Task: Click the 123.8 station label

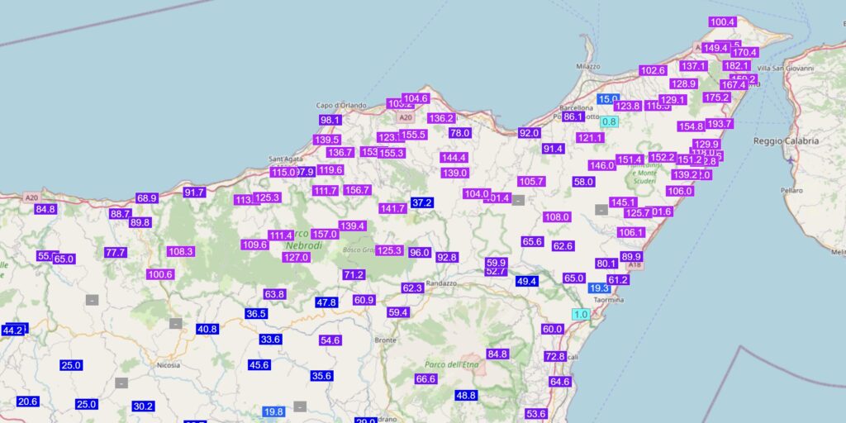Action: (627, 107)
